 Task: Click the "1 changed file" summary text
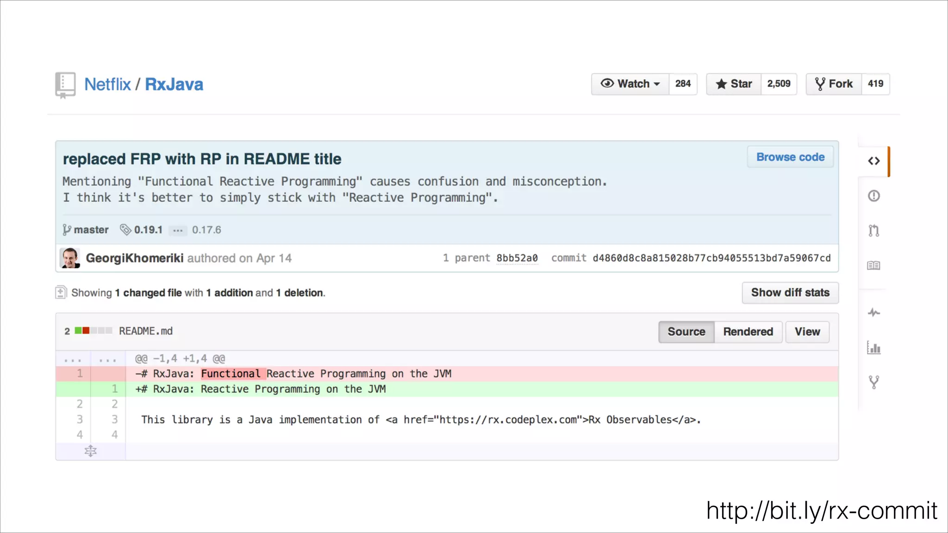tap(148, 293)
